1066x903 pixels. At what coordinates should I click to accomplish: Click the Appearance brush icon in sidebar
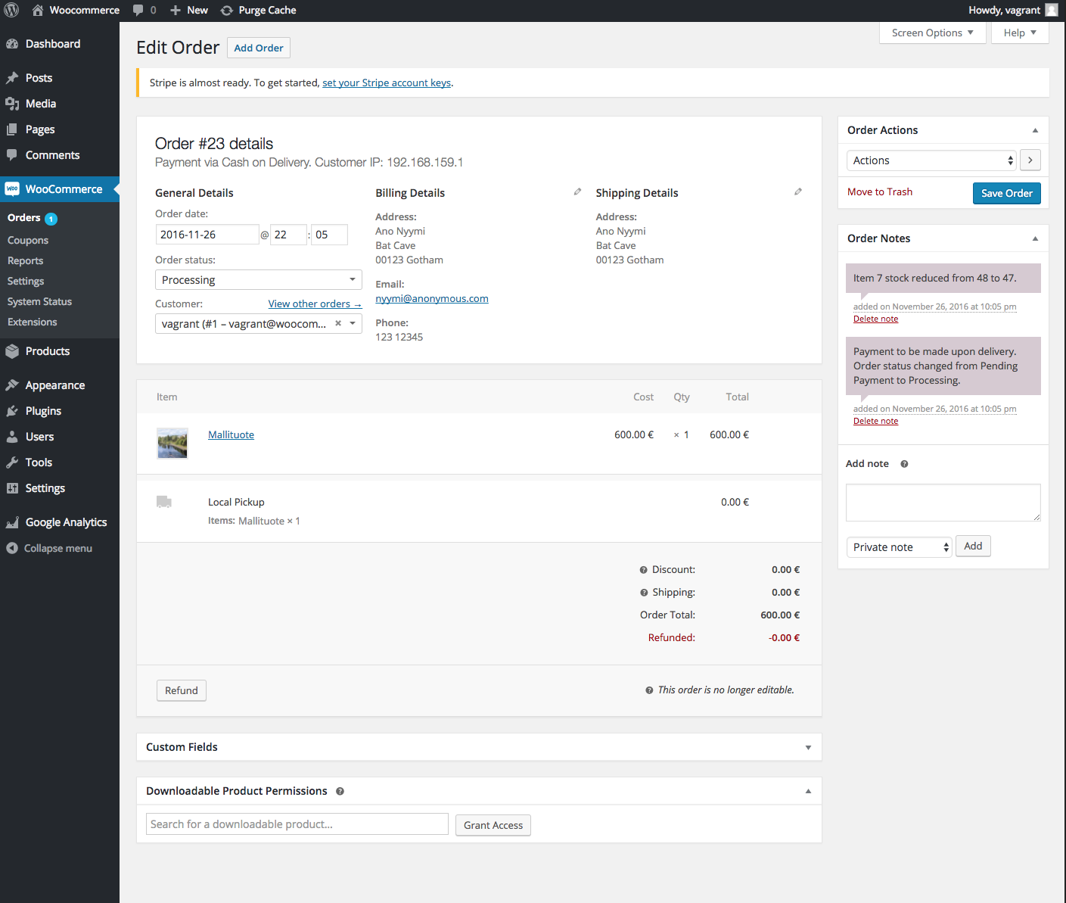(x=12, y=385)
